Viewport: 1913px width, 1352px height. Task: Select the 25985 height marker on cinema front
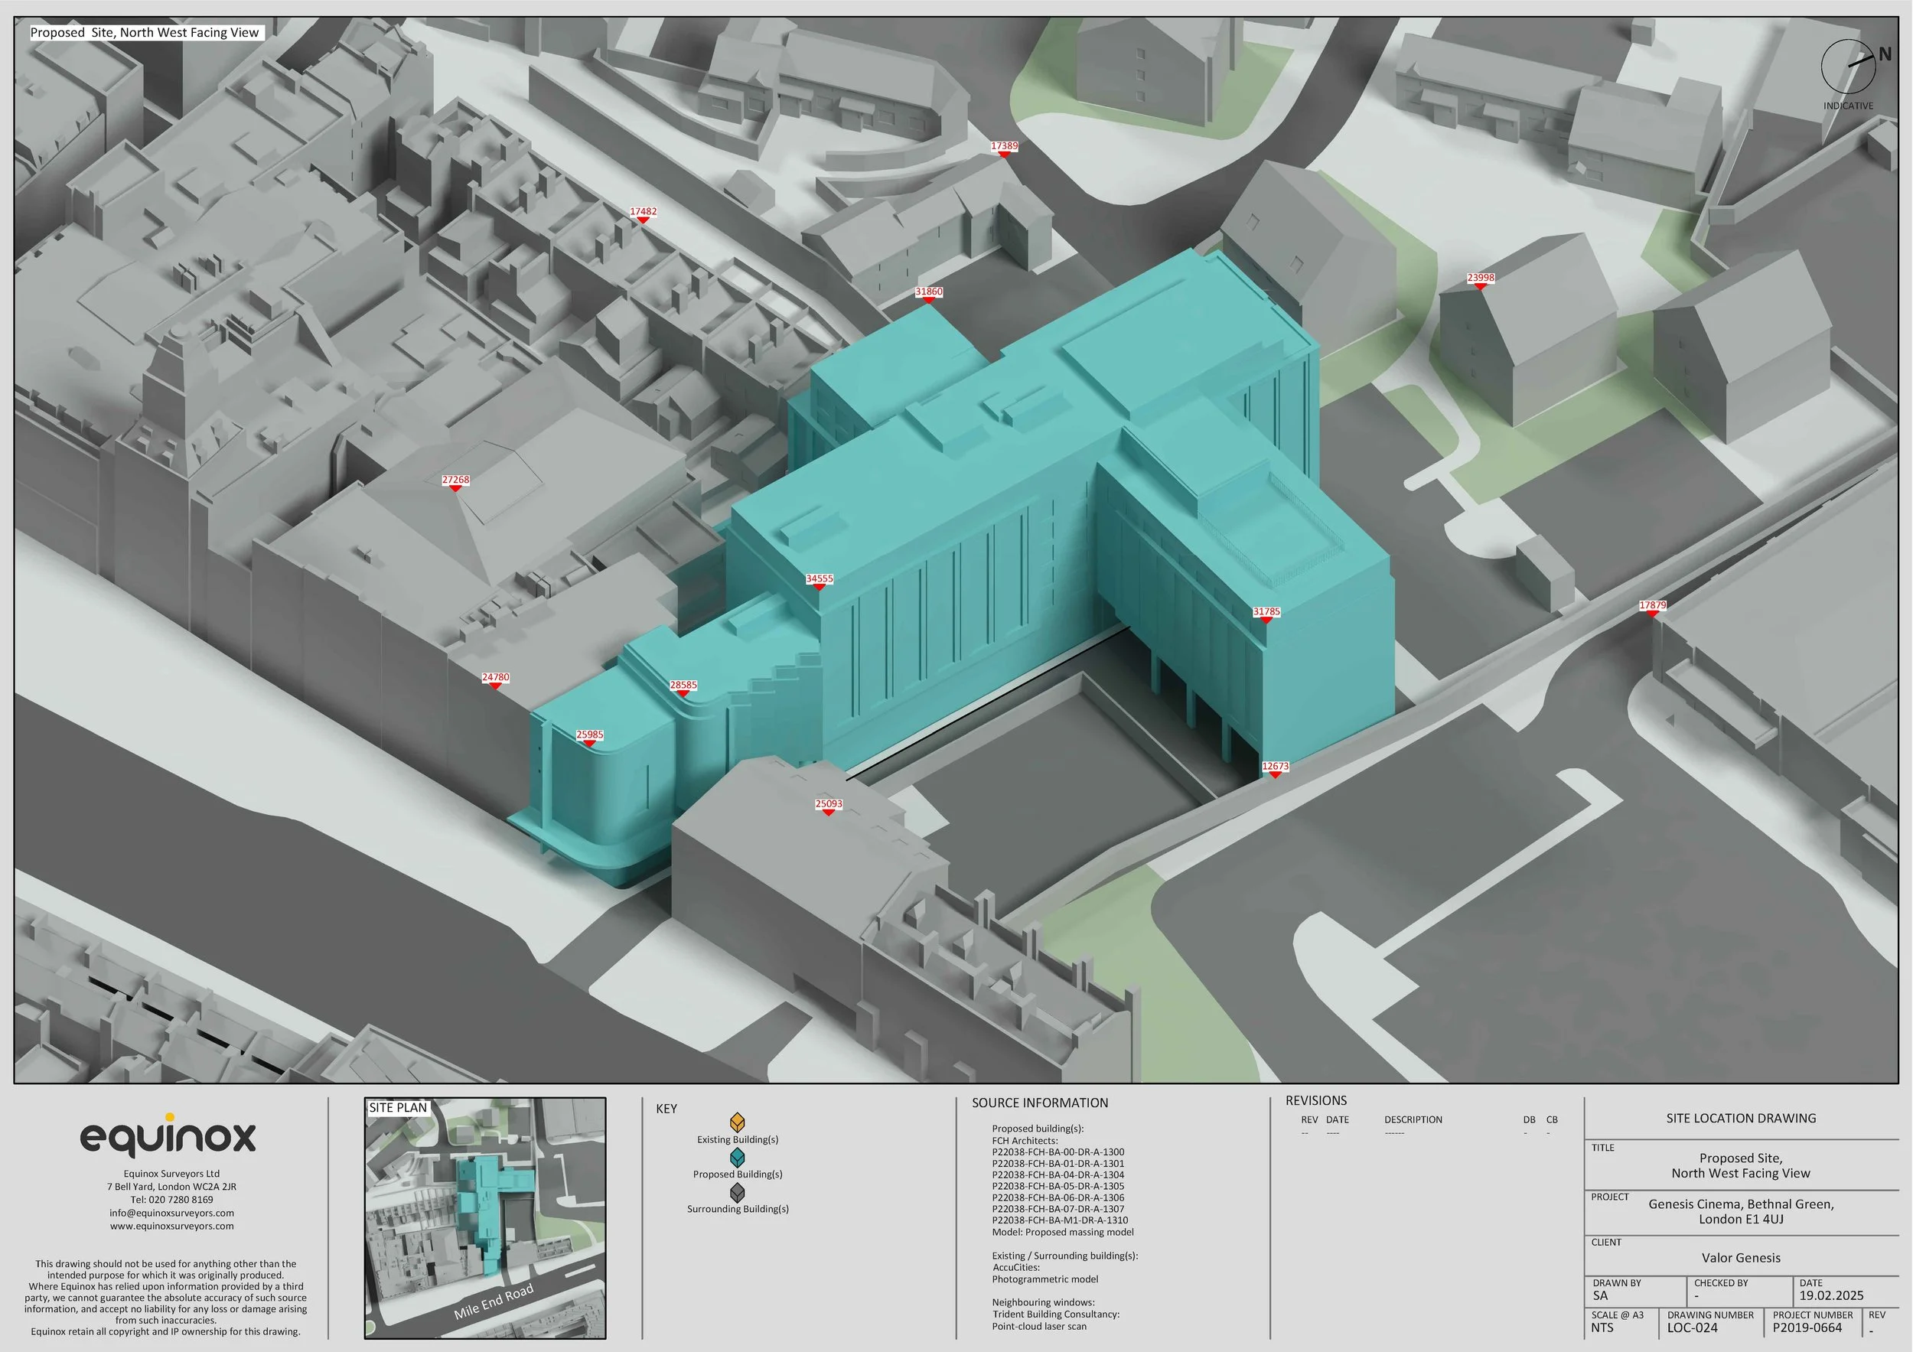[590, 735]
